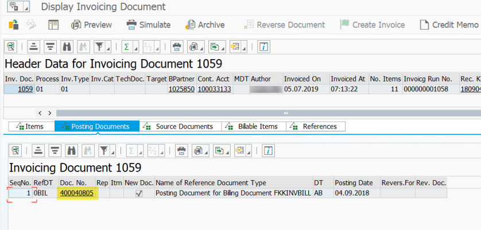Click the Posting Document for Billing Document cell
Screen dimensions: 481x230
[234, 193]
